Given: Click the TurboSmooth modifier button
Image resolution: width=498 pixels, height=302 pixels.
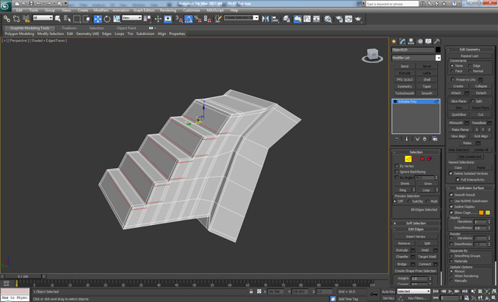Looking at the screenshot, I should click(404, 93).
